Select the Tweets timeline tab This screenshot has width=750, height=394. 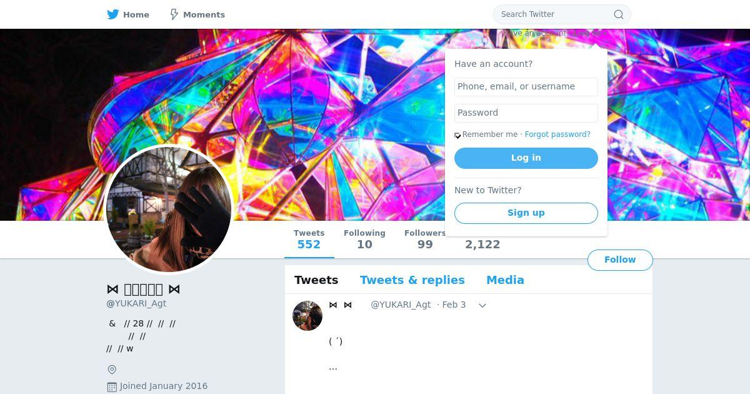coord(316,280)
